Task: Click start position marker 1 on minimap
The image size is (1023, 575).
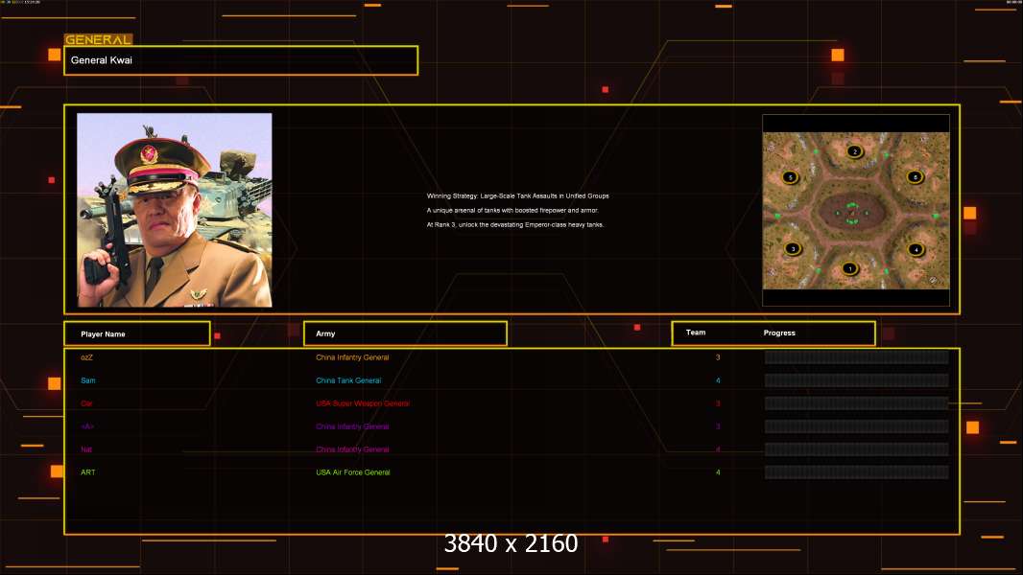Action: tap(849, 268)
